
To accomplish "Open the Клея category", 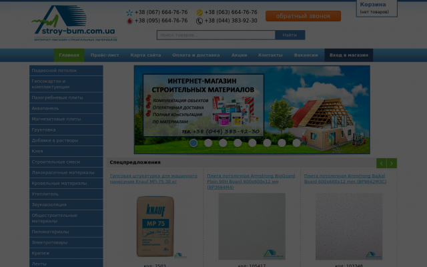I will (66, 151).
